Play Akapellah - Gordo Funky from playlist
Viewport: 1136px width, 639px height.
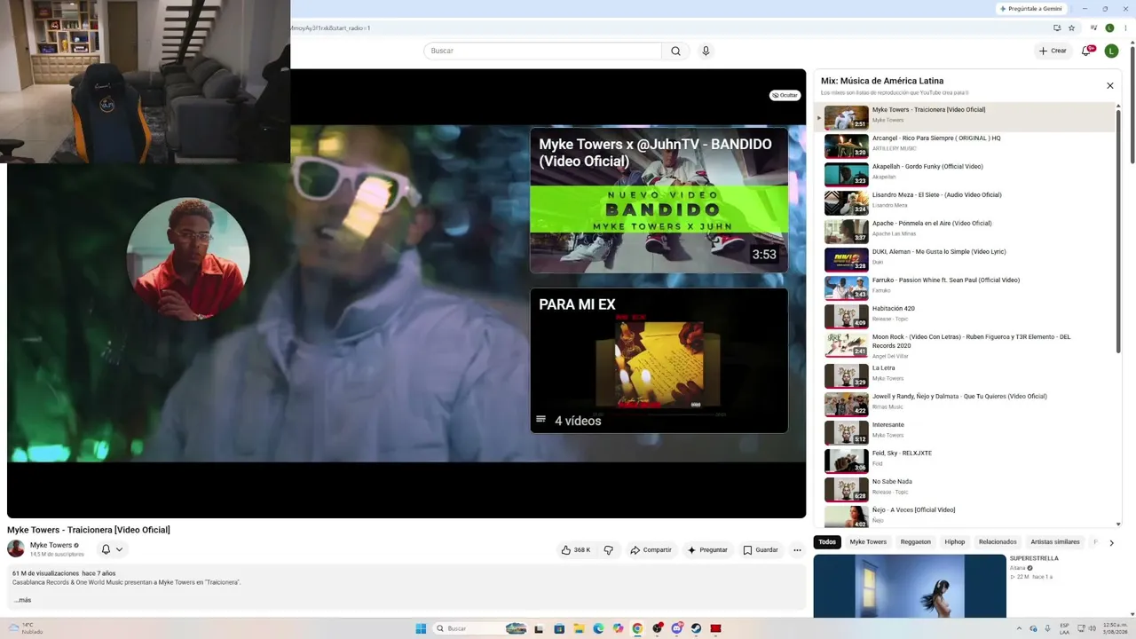point(965,174)
